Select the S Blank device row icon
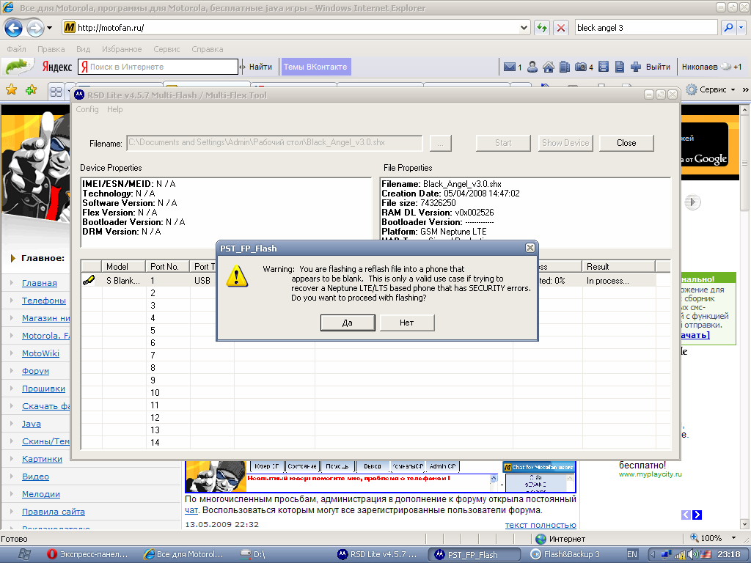This screenshot has height=563, width=751. pos(89,280)
